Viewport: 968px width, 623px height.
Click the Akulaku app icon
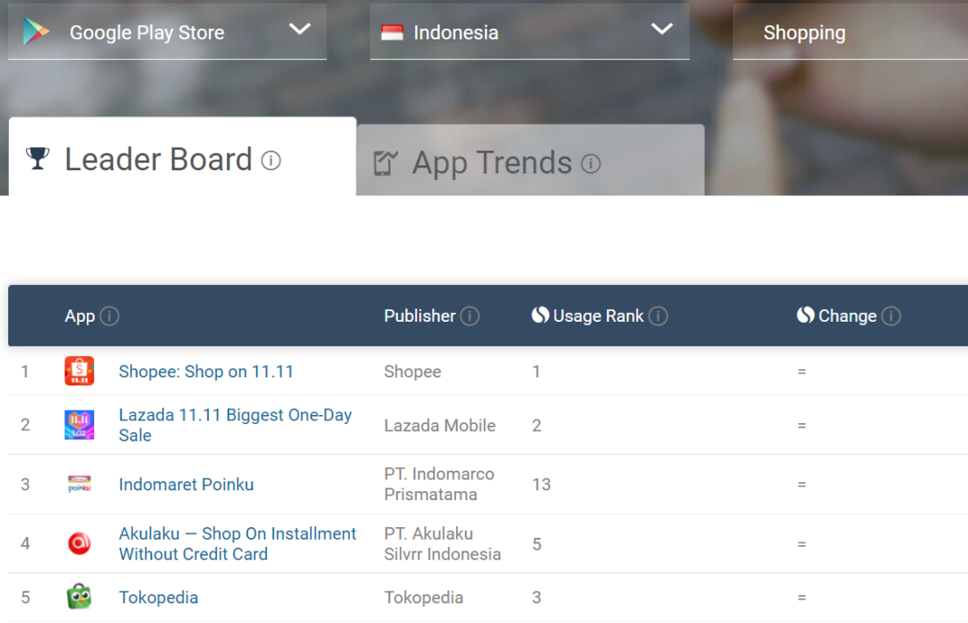(79, 543)
